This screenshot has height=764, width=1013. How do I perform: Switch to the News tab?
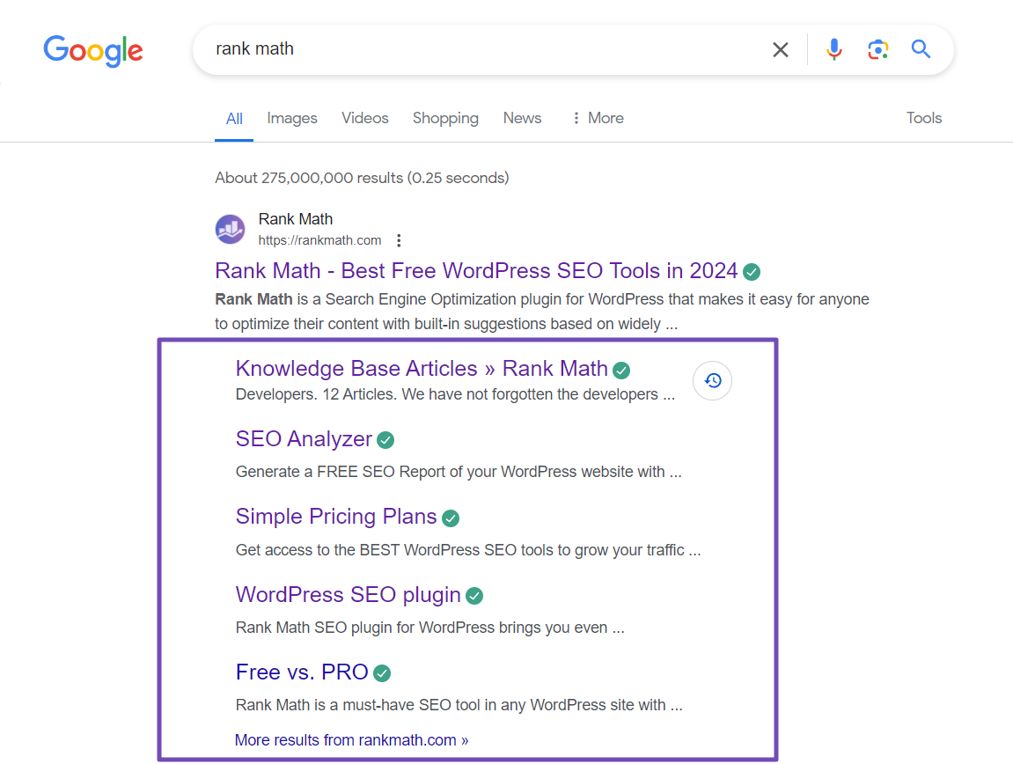(522, 117)
